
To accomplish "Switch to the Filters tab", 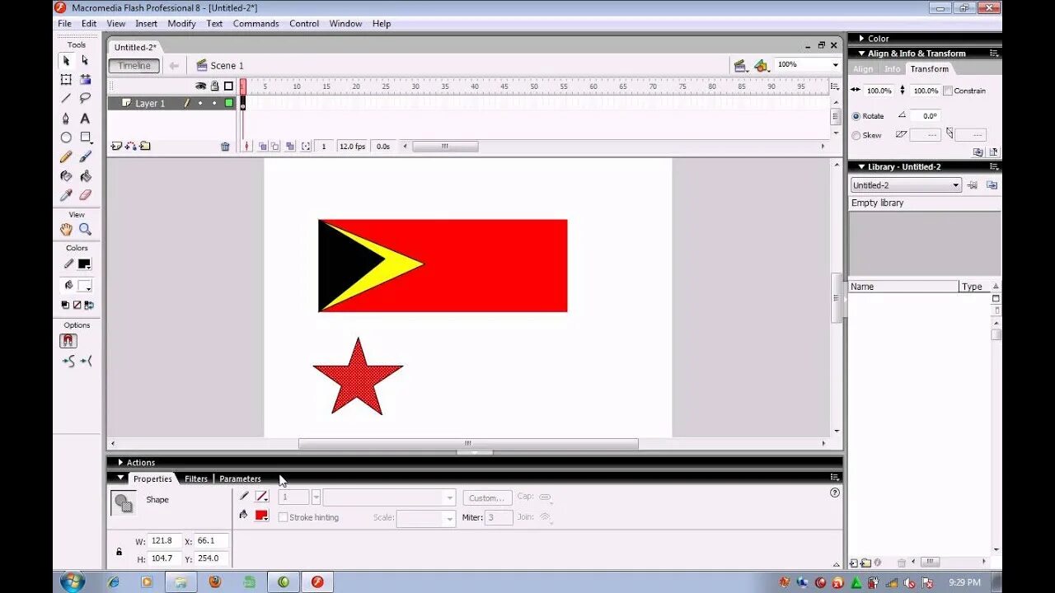I will 196,479.
